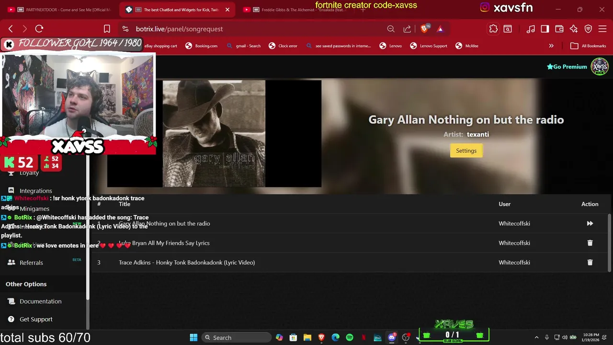Screen dimensions: 613x345
Task: Open Leo AI sparkle icon
Action: (x=574, y=29)
